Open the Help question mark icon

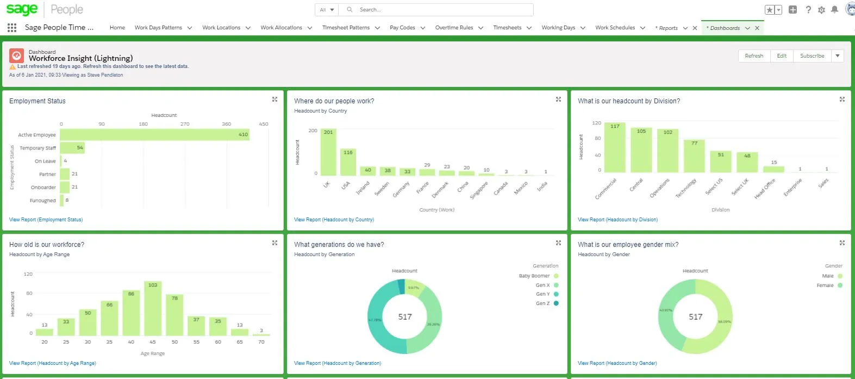(x=808, y=10)
